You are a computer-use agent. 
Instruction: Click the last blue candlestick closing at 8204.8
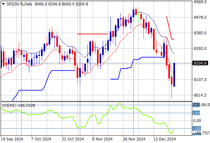pyautogui.click(x=174, y=75)
